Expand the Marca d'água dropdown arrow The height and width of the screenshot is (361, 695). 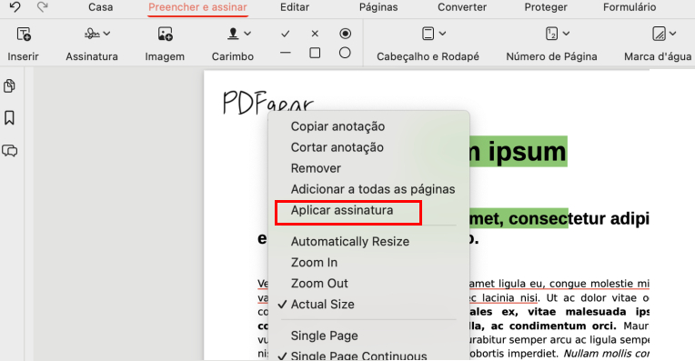(x=673, y=34)
